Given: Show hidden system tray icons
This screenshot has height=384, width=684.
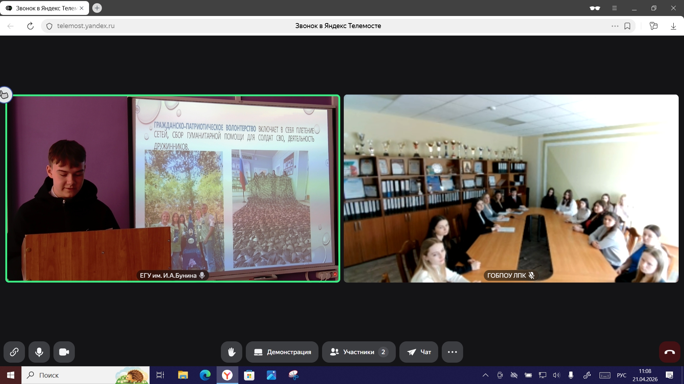Looking at the screenshot, I should coord(485,375).
